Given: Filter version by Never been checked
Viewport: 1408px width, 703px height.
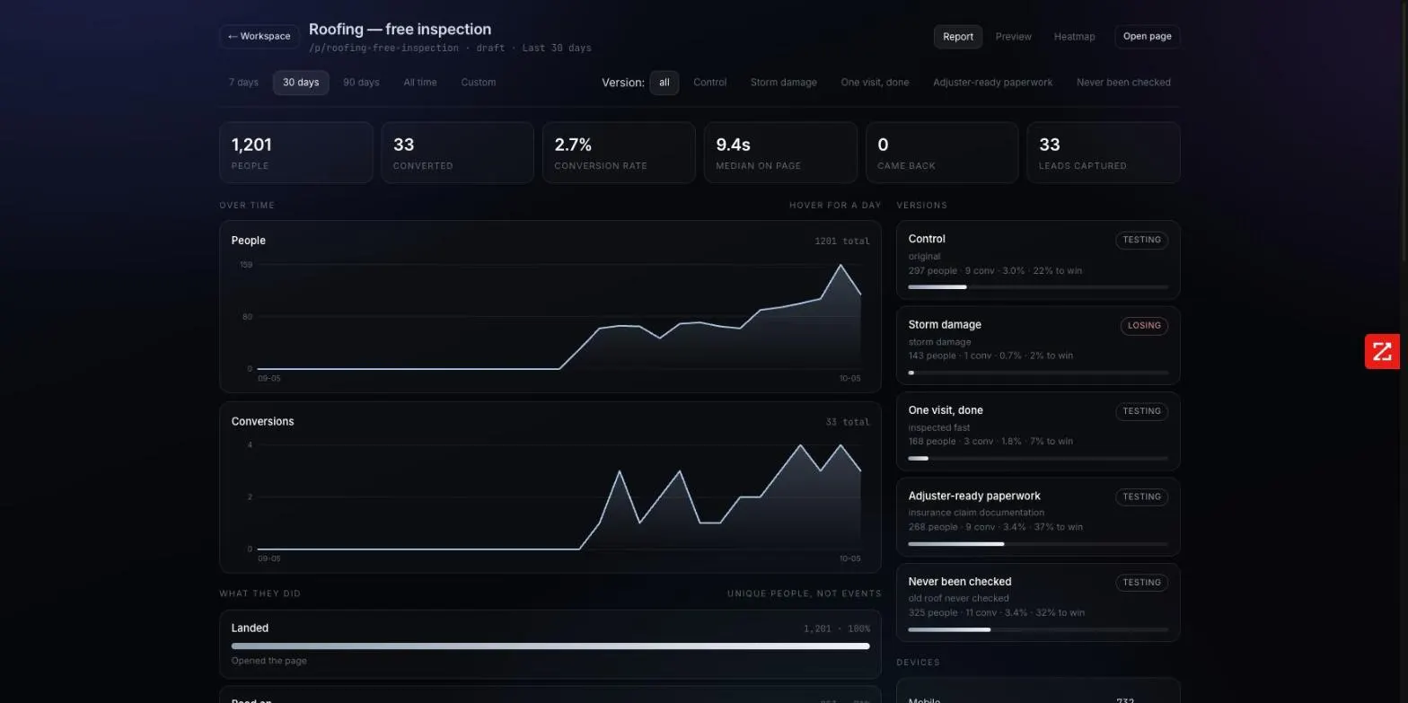Looking at the screenshot, I should [1123, 83].
